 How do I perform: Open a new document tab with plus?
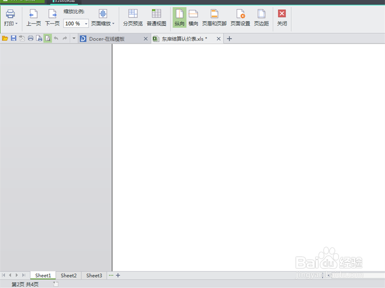(230, 39)
